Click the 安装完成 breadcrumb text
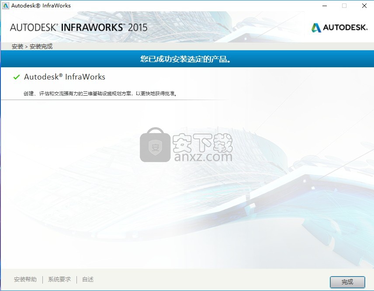Screen dimensions: 374x291 [x=41, y=46]
